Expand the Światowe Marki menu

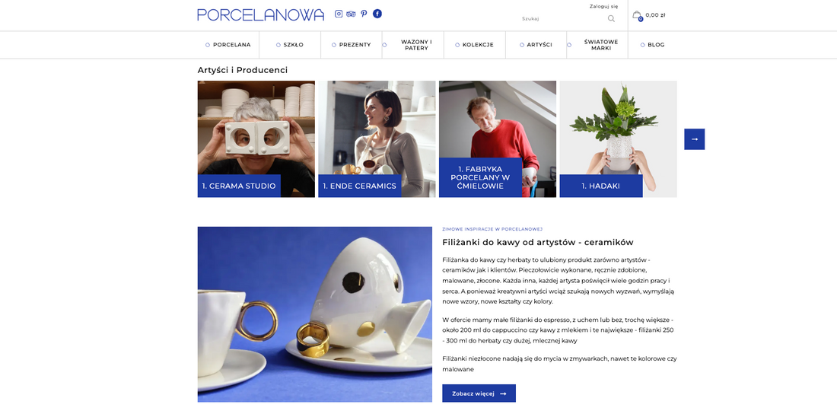(597, 45)
